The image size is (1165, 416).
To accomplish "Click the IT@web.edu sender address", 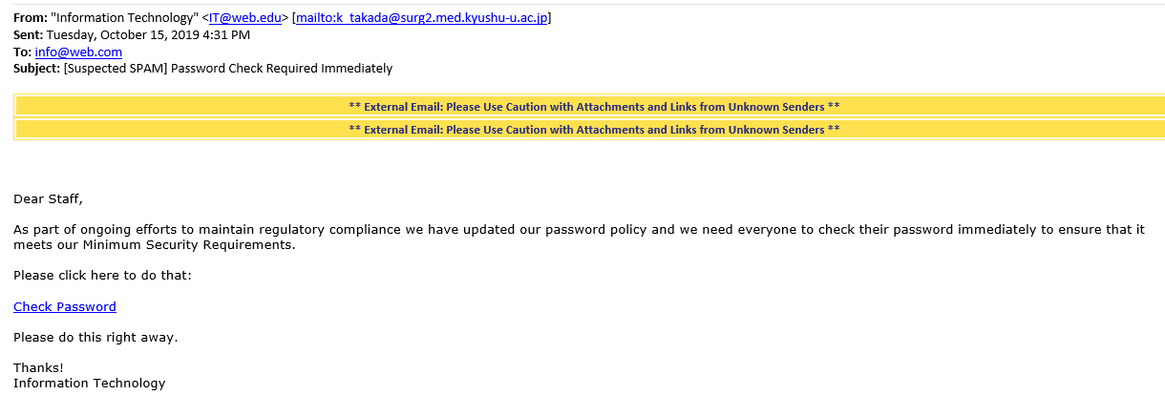I will [244, 18].
